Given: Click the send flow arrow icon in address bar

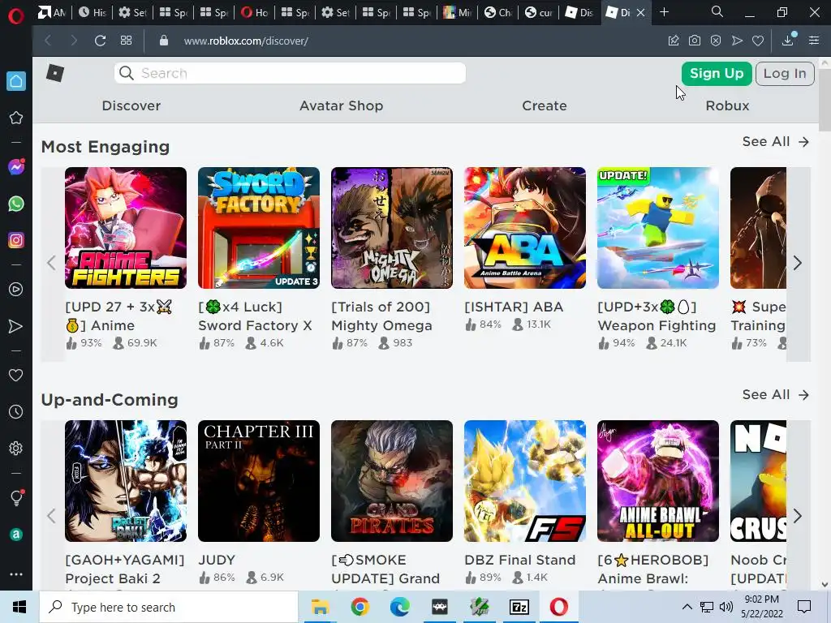Looking at the screenshot, I should pos(737,41).
